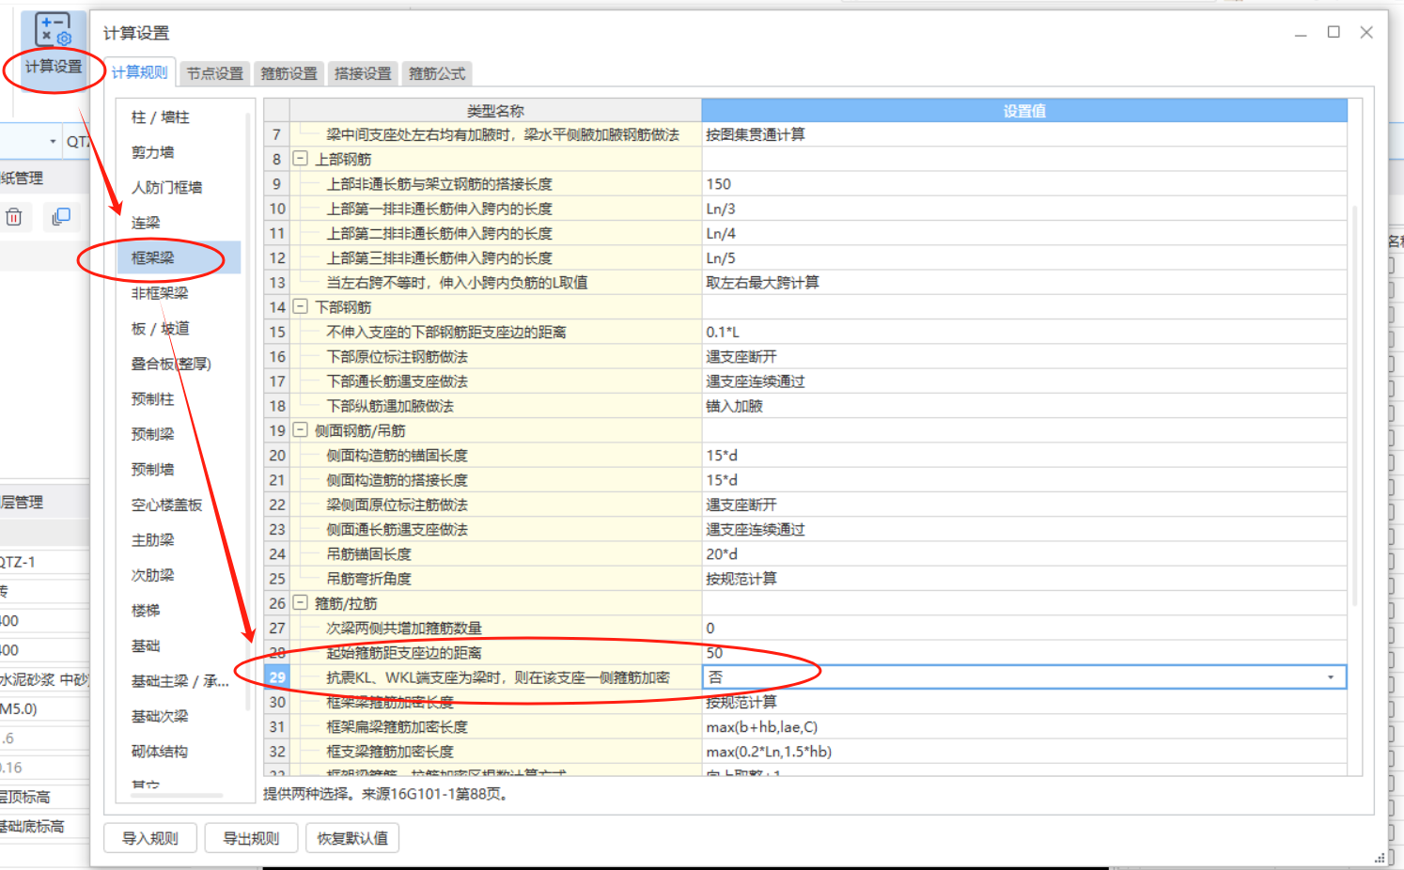Click value 15*d for 侧面构造筋的锚固长度
1404x870 pixels.
click(1024, 455)
